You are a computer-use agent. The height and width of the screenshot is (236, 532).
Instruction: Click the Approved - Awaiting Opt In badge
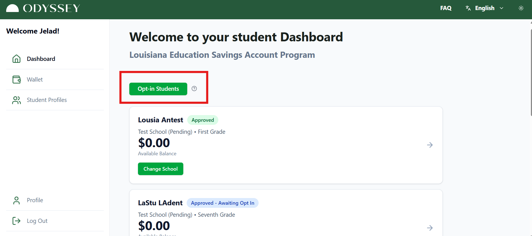click(222, 203)
